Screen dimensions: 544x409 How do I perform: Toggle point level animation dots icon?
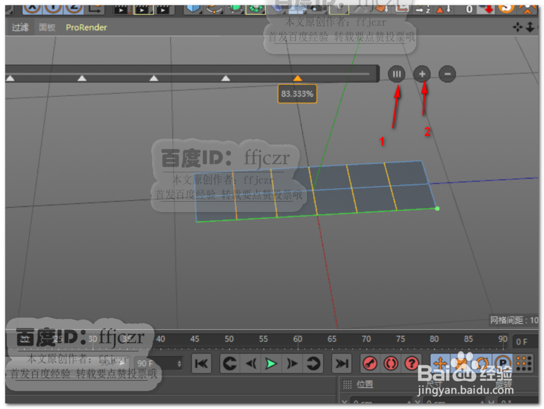pos(524,363)
